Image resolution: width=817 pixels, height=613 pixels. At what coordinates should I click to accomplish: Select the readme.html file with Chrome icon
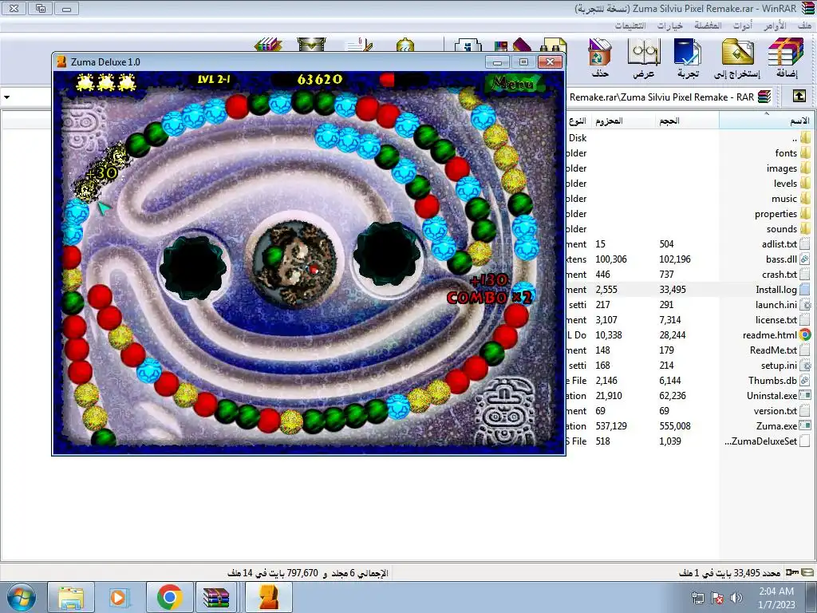[776, 334]
